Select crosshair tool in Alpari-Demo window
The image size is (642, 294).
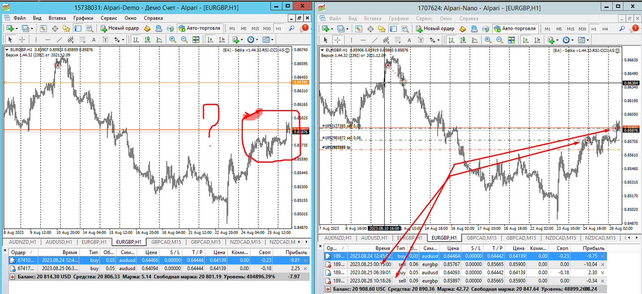pos(22,40)
